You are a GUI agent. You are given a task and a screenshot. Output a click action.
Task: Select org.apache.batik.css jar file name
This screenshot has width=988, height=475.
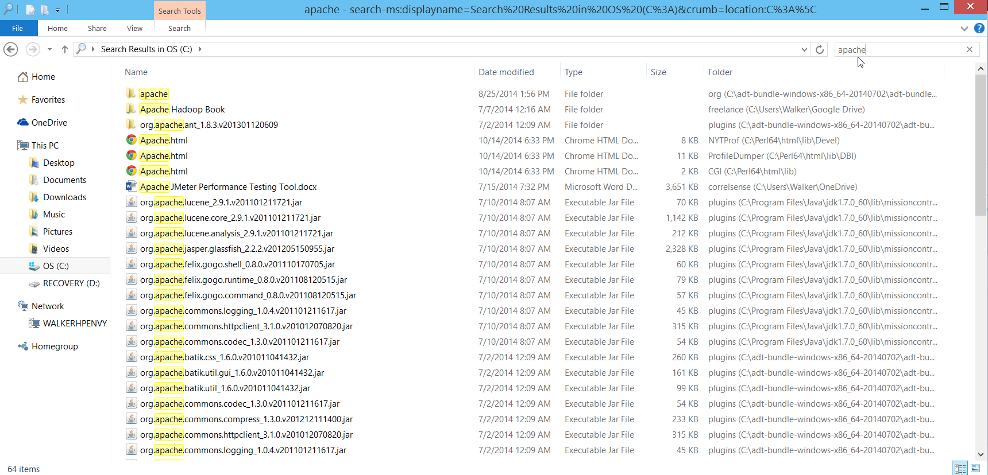(225, 357)
